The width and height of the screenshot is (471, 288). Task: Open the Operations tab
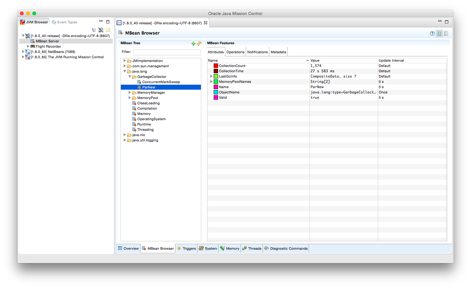pyautogui.click(x=235, y=52)
